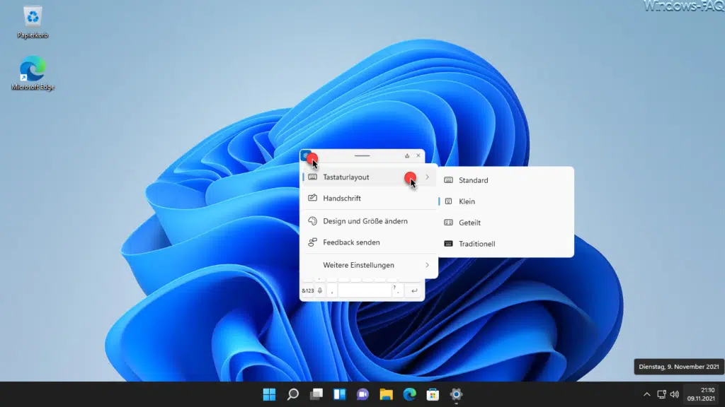Select the Klein layout option
The height and width of the screenshot is (407, 725).
464,201
